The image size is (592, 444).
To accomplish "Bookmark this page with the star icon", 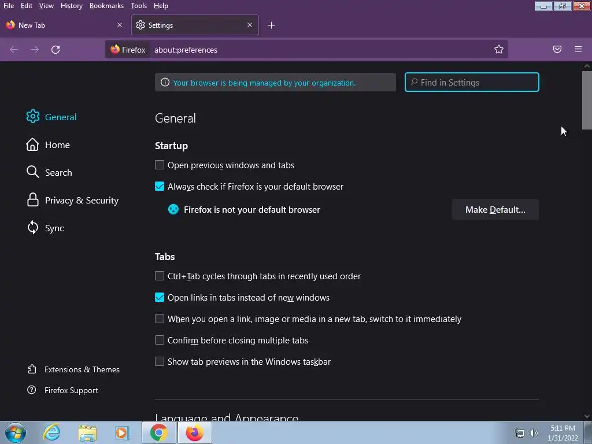I will tap(499, 49).
